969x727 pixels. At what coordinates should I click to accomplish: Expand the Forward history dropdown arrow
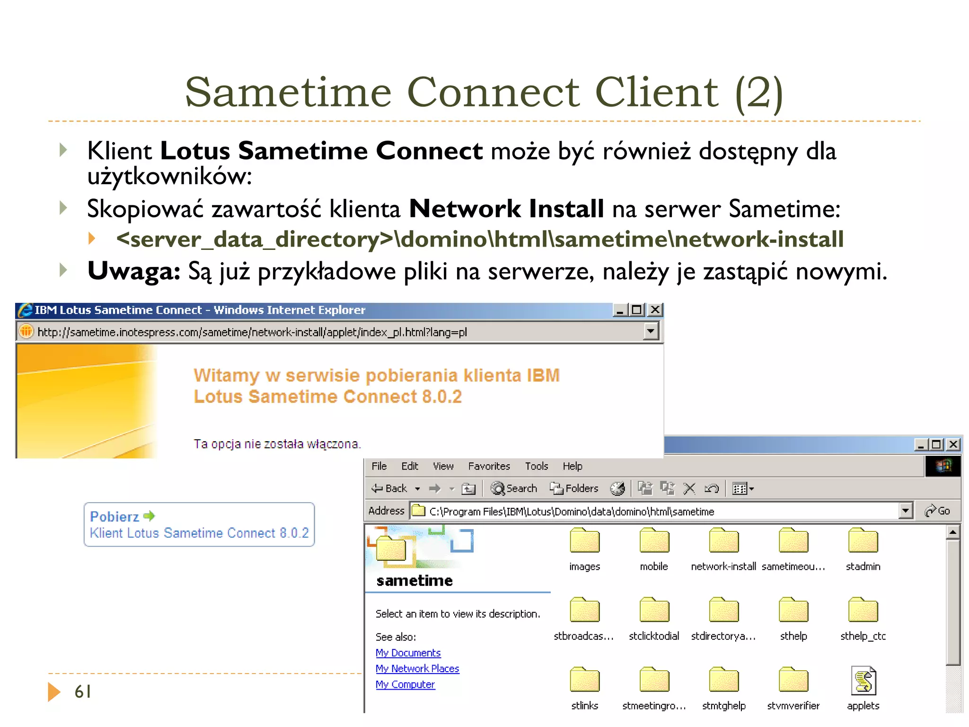(452, 489)
